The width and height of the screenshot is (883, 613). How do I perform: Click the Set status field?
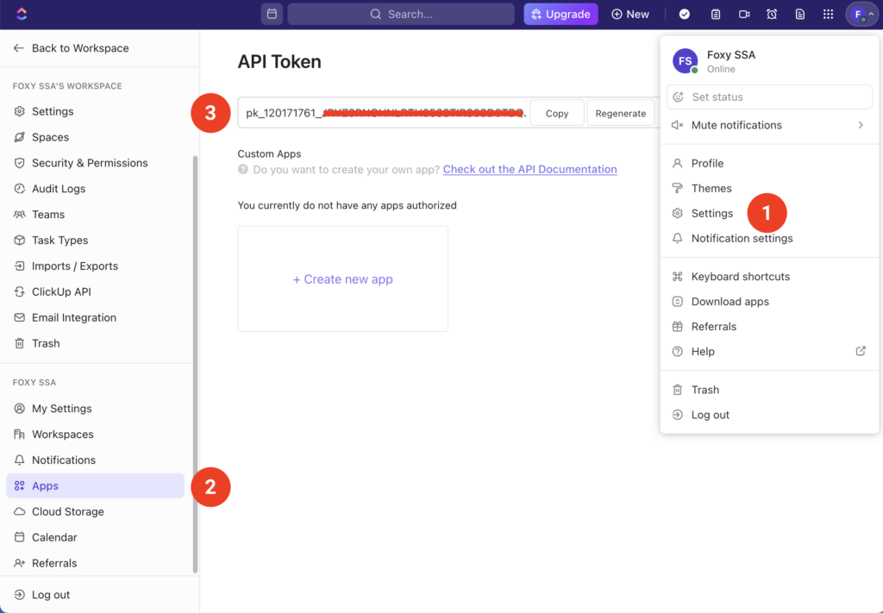tap(769, 97)
